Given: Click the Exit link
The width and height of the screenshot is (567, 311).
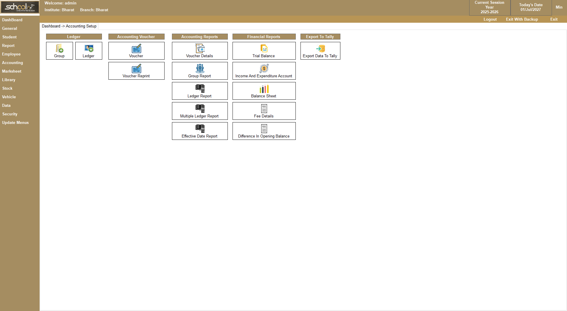Looking at the screenshot, I should 554,19.
